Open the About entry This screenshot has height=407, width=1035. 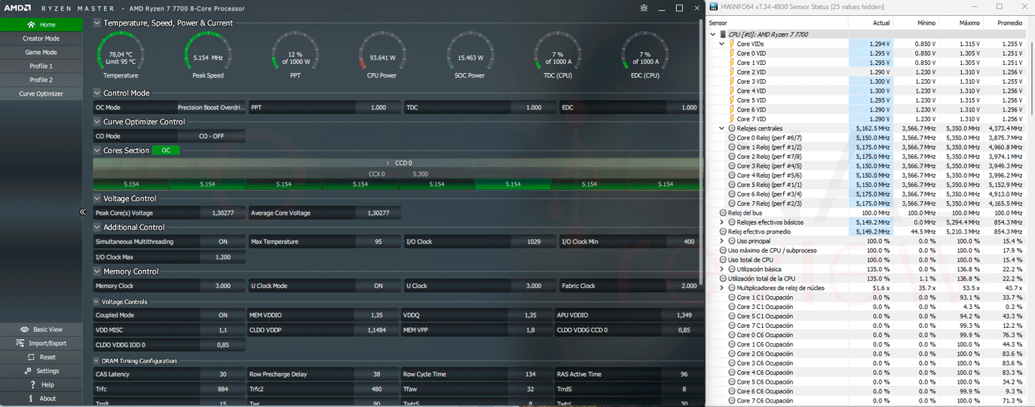(41, 399)
